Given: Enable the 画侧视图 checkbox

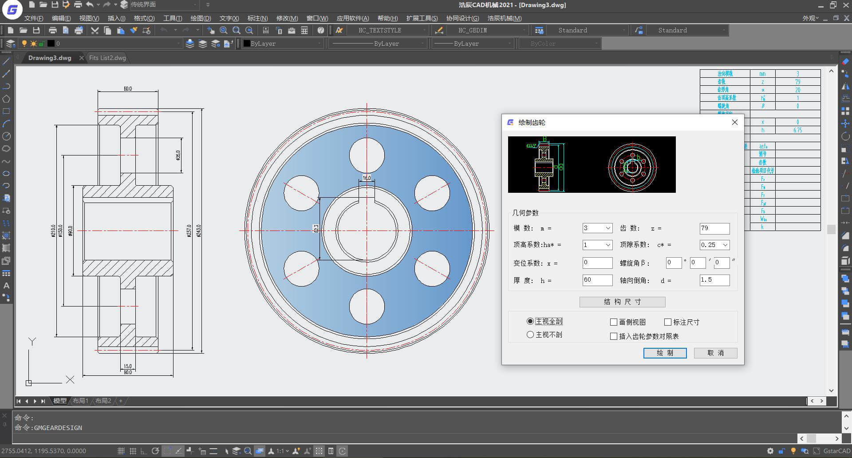Looking at the screenshot, I should point(614,322).
